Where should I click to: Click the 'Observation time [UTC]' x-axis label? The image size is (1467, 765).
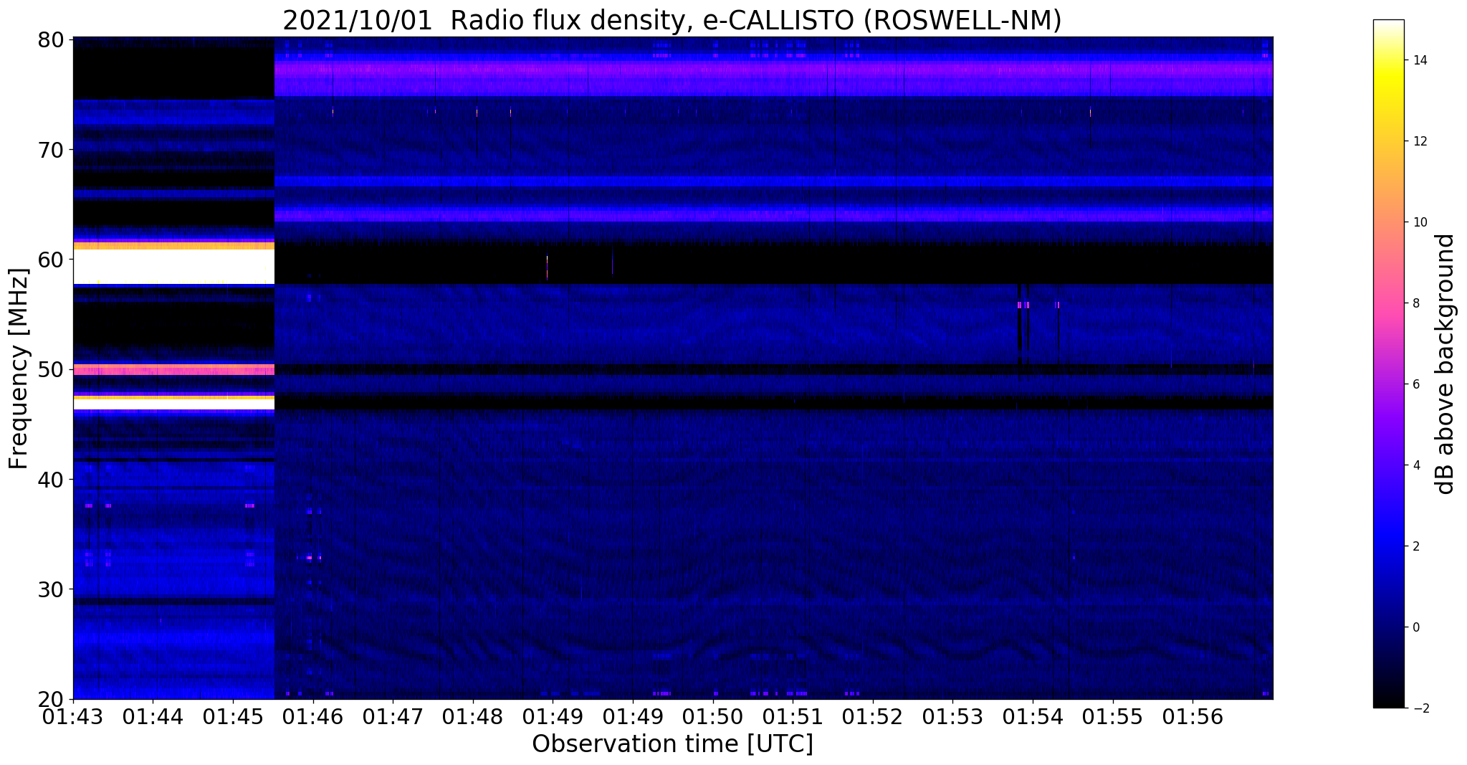pyautogui.click(x=672, y=743)
